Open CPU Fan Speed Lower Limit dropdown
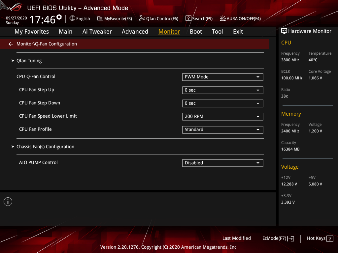This screenshot has height=253, width=338. click(x=223, y=116)
